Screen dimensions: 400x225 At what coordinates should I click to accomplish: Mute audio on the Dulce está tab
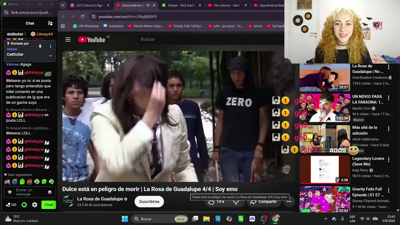[147, 5]
